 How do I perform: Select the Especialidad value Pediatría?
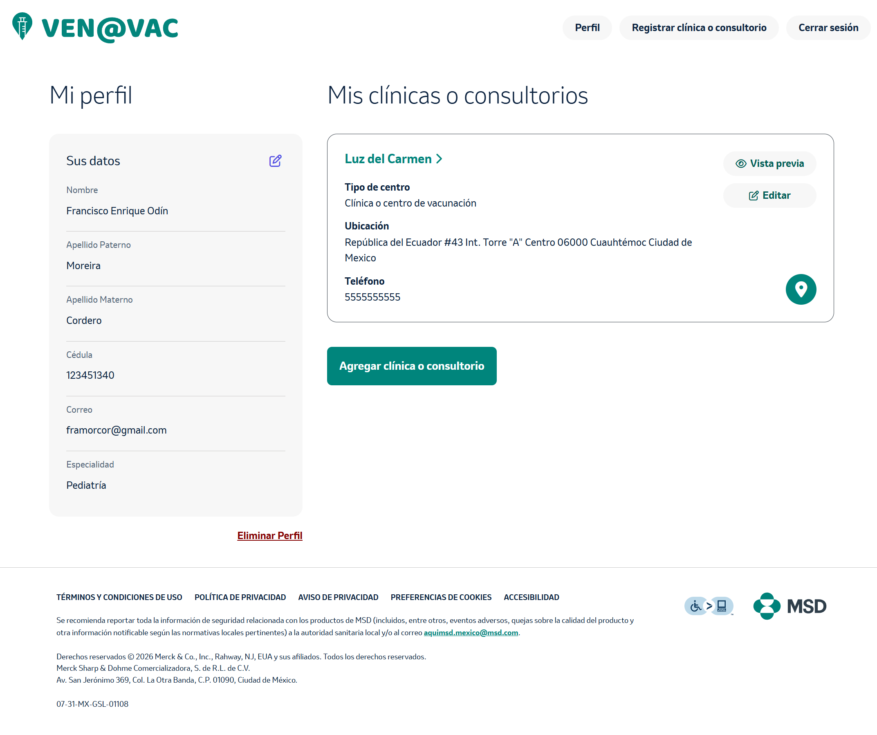(x=86, y=485)
